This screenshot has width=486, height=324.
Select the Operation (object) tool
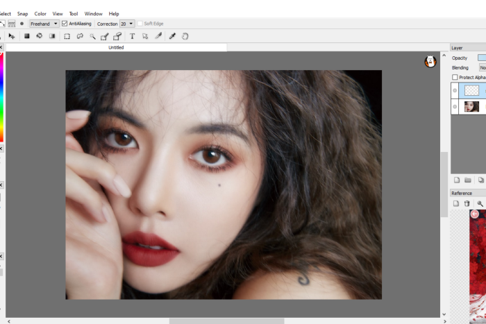(x=145, y=37)
